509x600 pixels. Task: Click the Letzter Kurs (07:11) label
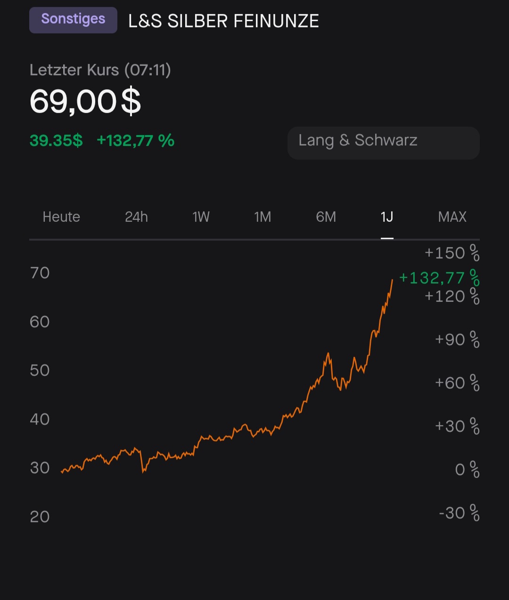coord(100,70)
